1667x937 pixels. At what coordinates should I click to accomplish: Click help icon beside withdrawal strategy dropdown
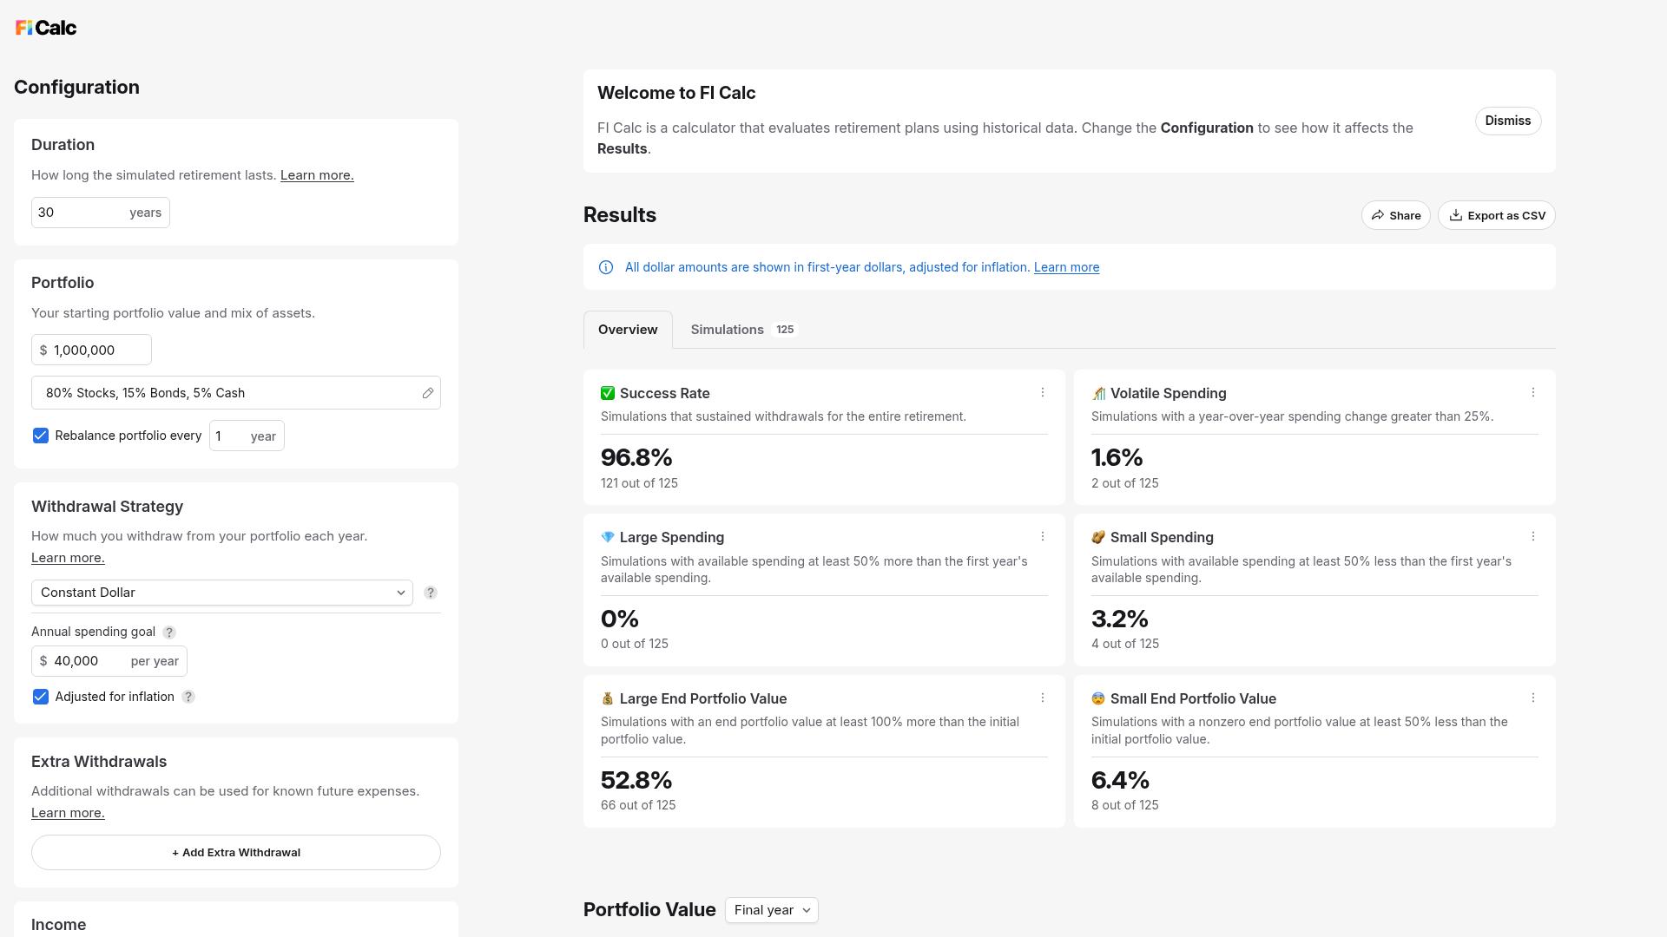click(x=430, y=593)
